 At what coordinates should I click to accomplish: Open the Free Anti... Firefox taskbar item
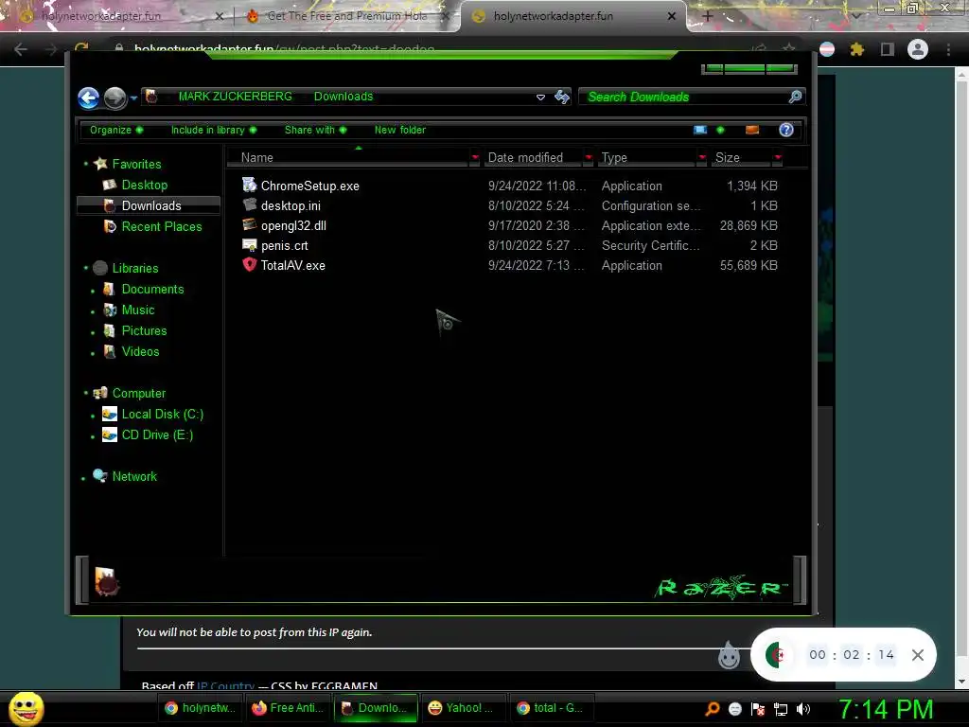pyautogui.click(x=288, y=708)
